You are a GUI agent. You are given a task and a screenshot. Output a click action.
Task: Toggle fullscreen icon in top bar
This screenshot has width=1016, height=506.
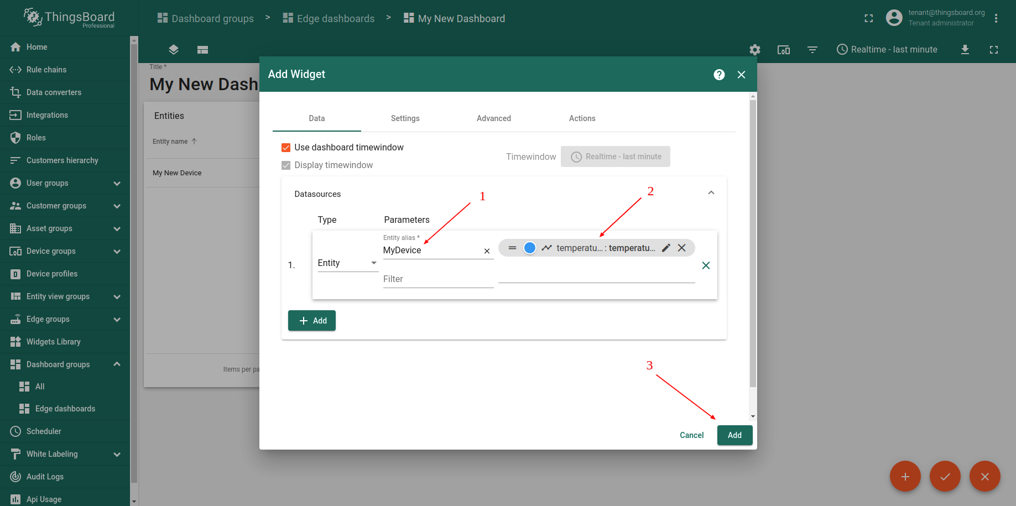(x=869, y=18)
